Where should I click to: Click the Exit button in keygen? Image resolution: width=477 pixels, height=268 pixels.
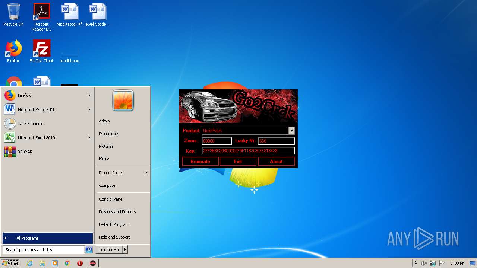[238, 162]
